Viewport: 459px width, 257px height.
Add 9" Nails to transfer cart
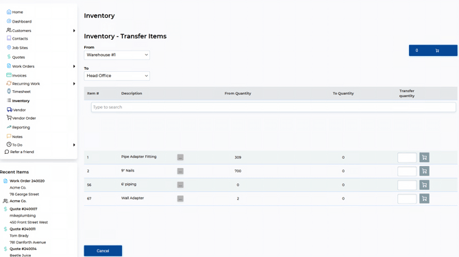424,171
